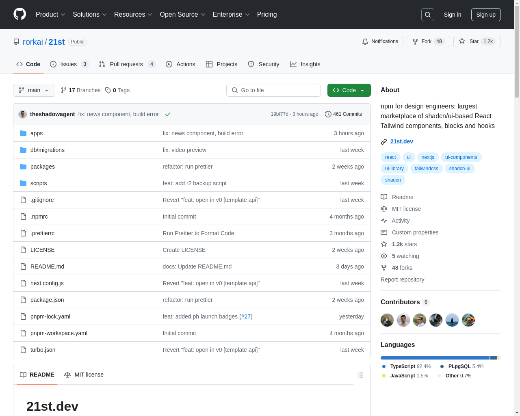
Task: Click the repository icon beside rorkai
Action: (16, 42)
